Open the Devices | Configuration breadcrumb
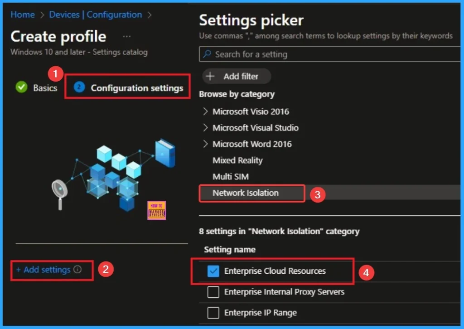 95,15
